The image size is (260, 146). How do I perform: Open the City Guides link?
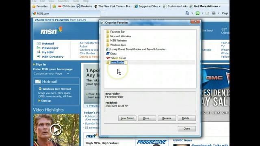(87, 53)
